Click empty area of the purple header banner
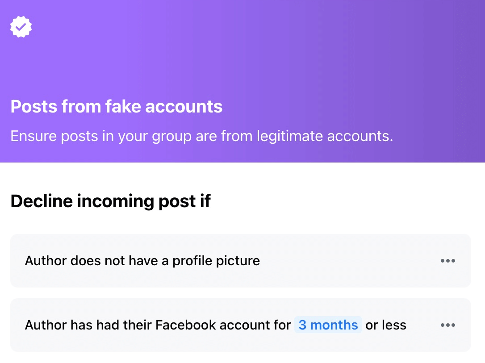485x363 pixels. pos(278,53)
